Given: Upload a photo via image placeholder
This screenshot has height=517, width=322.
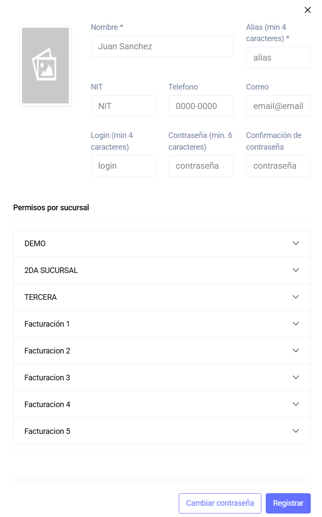Looking at the screenshot, I should point(45,66).
